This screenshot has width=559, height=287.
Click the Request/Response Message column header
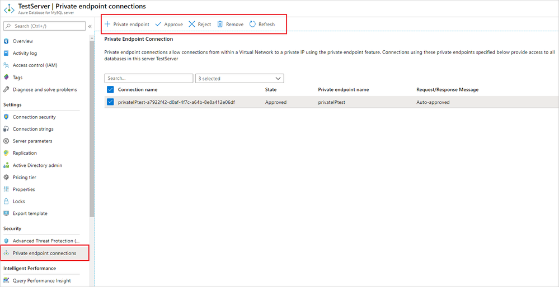coord(448,90)
